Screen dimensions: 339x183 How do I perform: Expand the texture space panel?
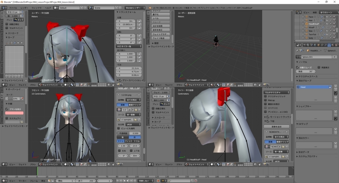[307, 76]
